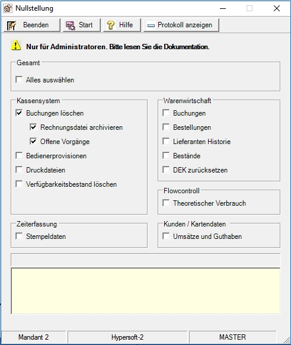This screenshot has height=345, width=291.
Task: Click the Protokoll anzeigen button label
Action: click(185, 25)
